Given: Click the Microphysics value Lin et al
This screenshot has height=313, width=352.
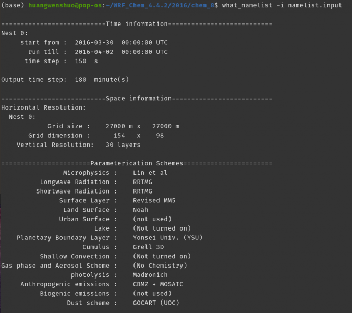Looking at the screenshot, I should pyautogui.click(x=150, y=173).
